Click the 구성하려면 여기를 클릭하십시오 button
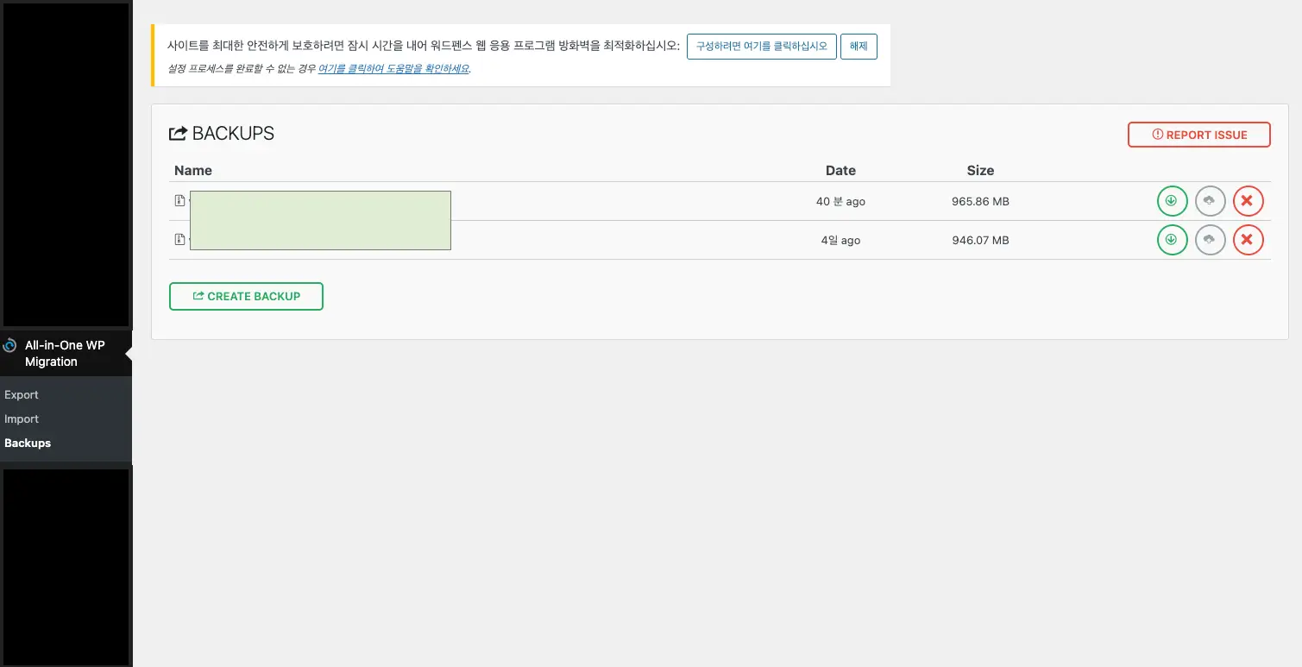1302x667 pixels. [761, 47]
